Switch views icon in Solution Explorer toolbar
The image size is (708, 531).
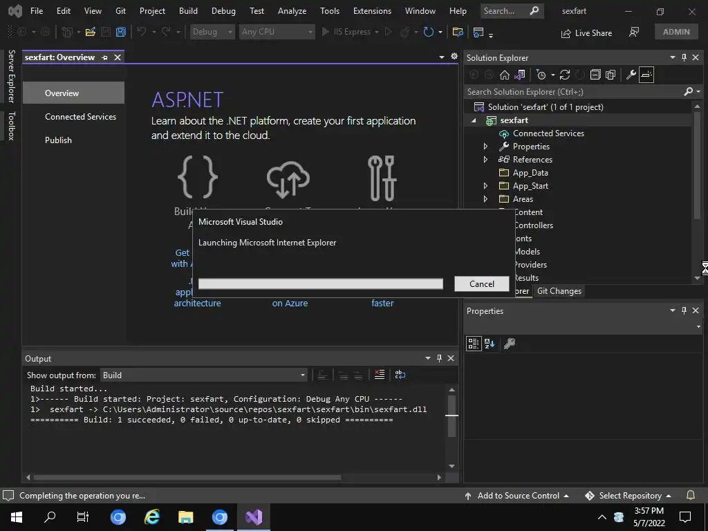[x=520, y=75]
